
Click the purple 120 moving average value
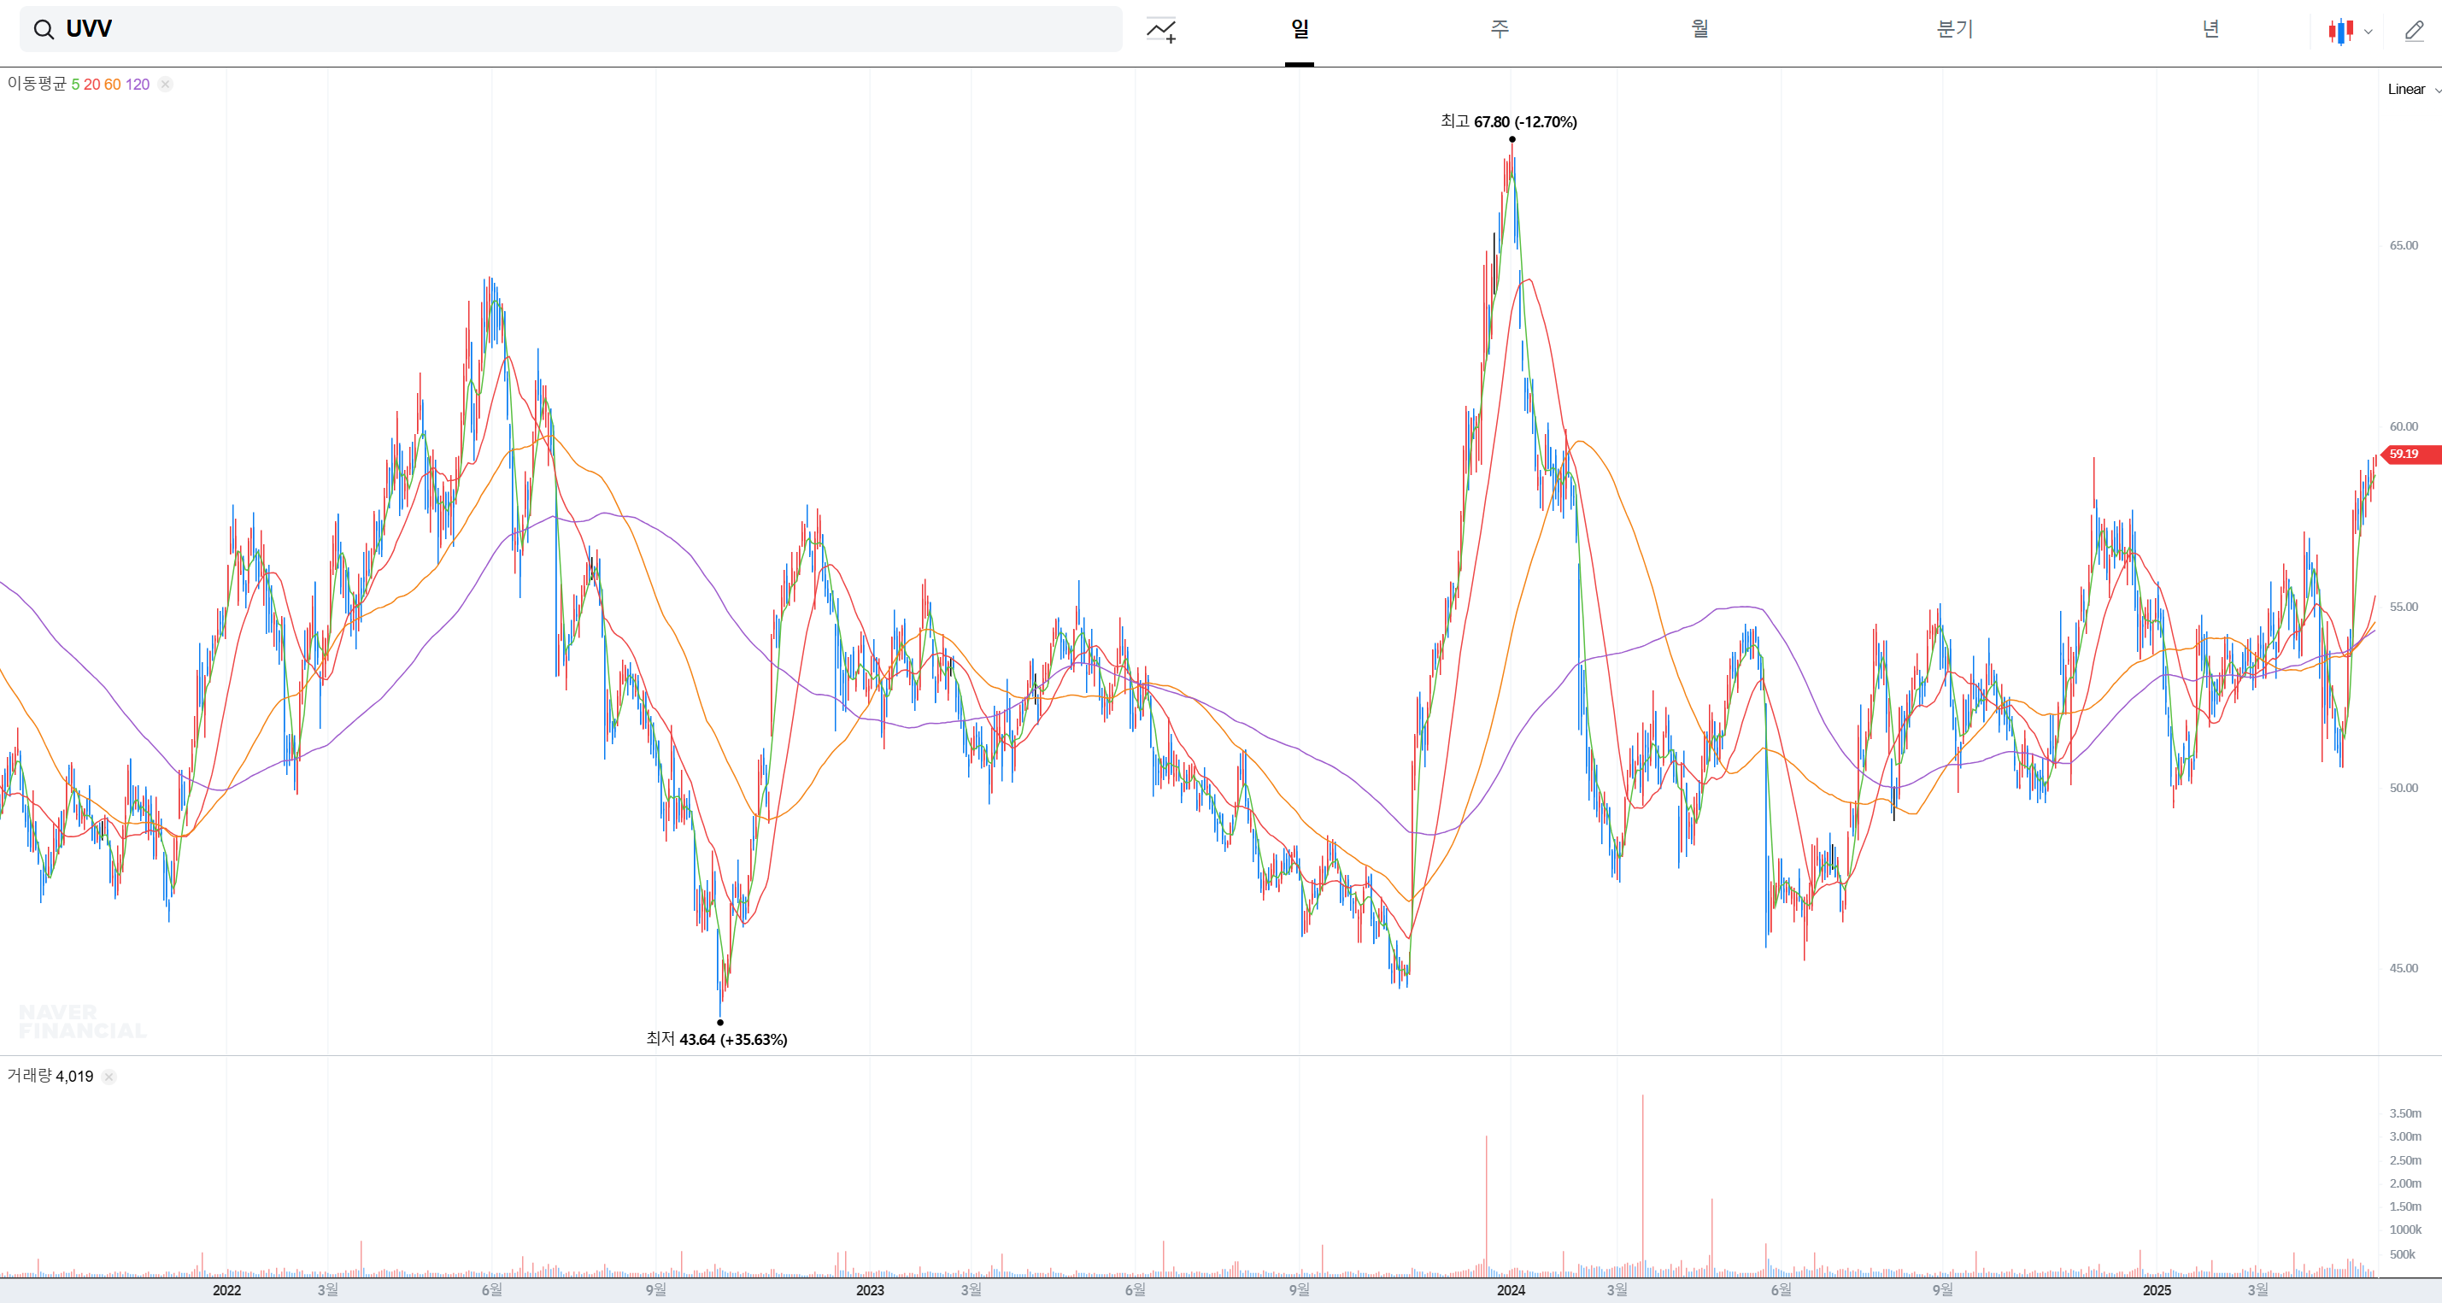138,85
